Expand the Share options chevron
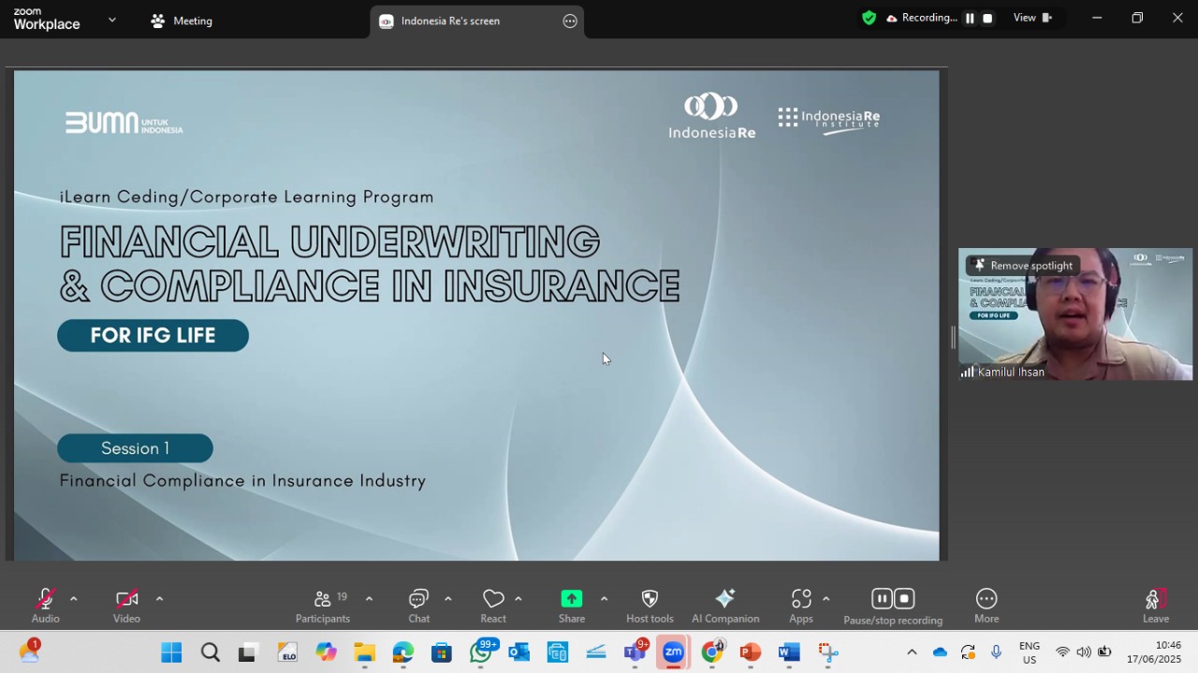 [x=604, y=599]
